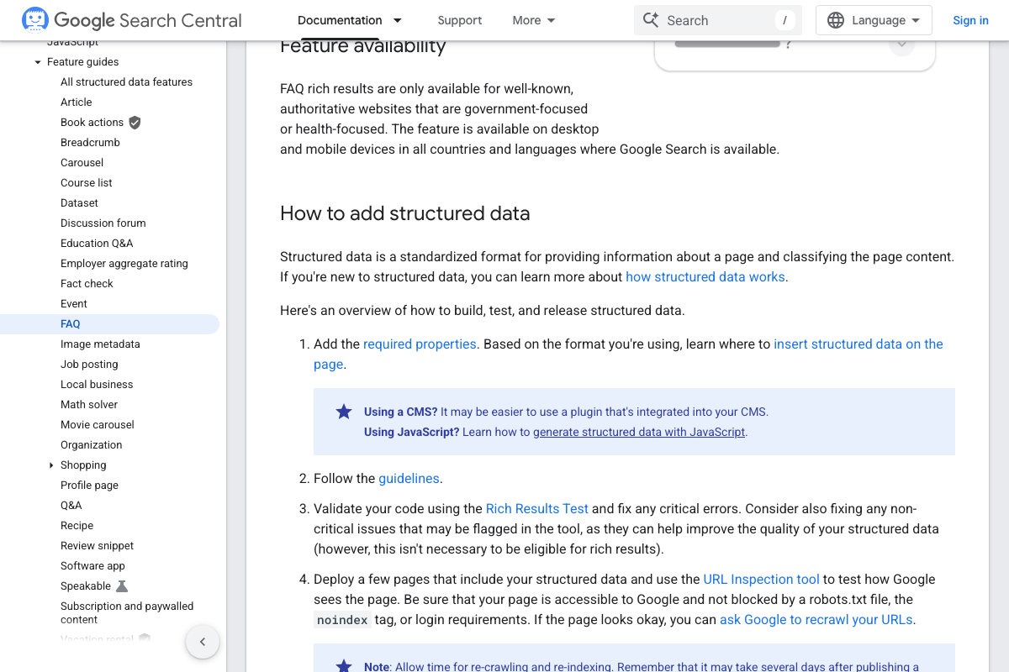
Task: Click the shield badge beside Book actions
Action: tap(135, 123)
